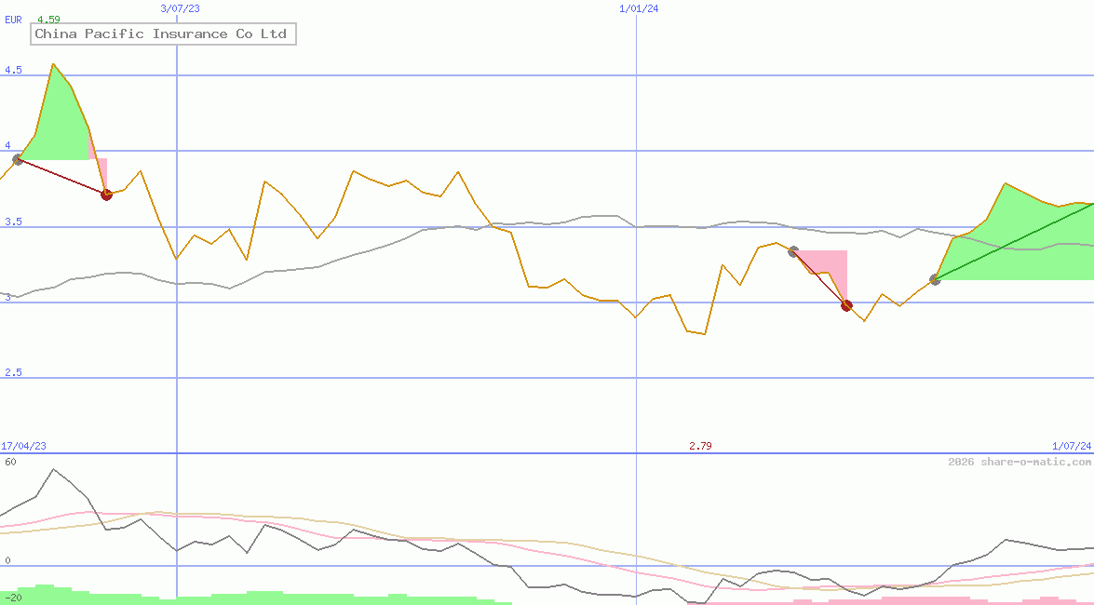Select the red endpoint marker near 3/07/23

coord(106,195)
